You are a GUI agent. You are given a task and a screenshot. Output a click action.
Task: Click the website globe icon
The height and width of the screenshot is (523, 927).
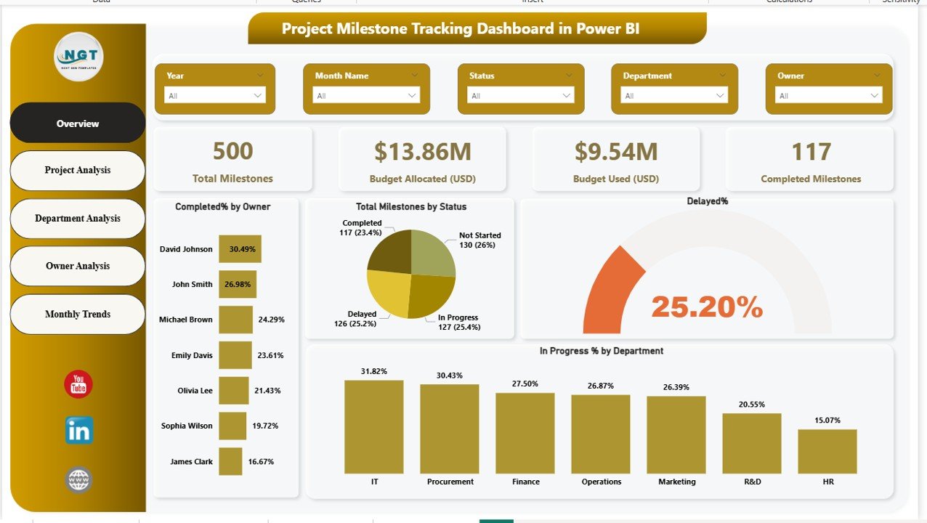tap(78, 479)
